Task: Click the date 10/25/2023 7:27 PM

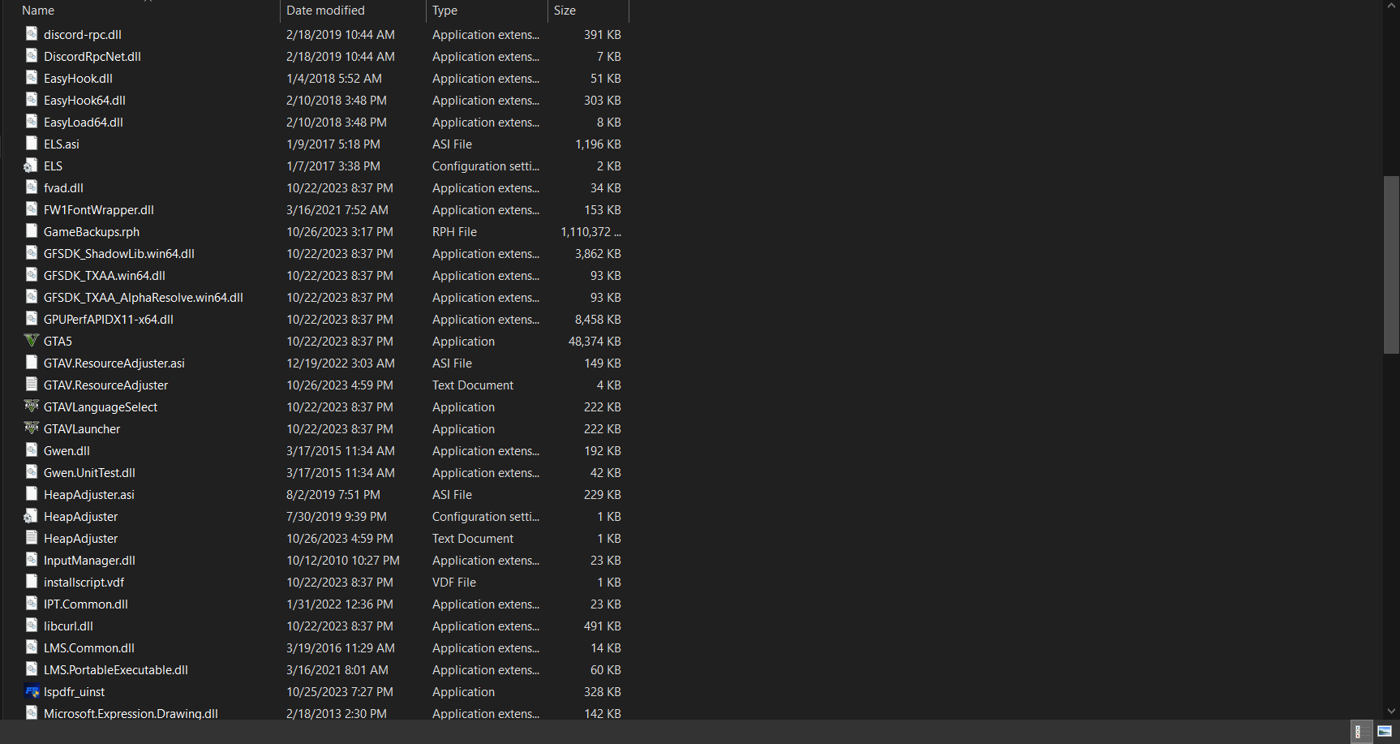Action: tap(340, 692)
